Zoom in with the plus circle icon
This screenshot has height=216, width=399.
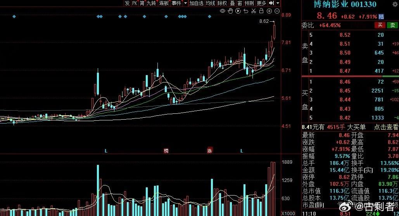click(269, 11)
